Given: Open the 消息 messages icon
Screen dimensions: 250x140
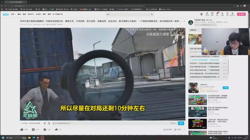Looking at the screenshot, I should pos(212,14).
